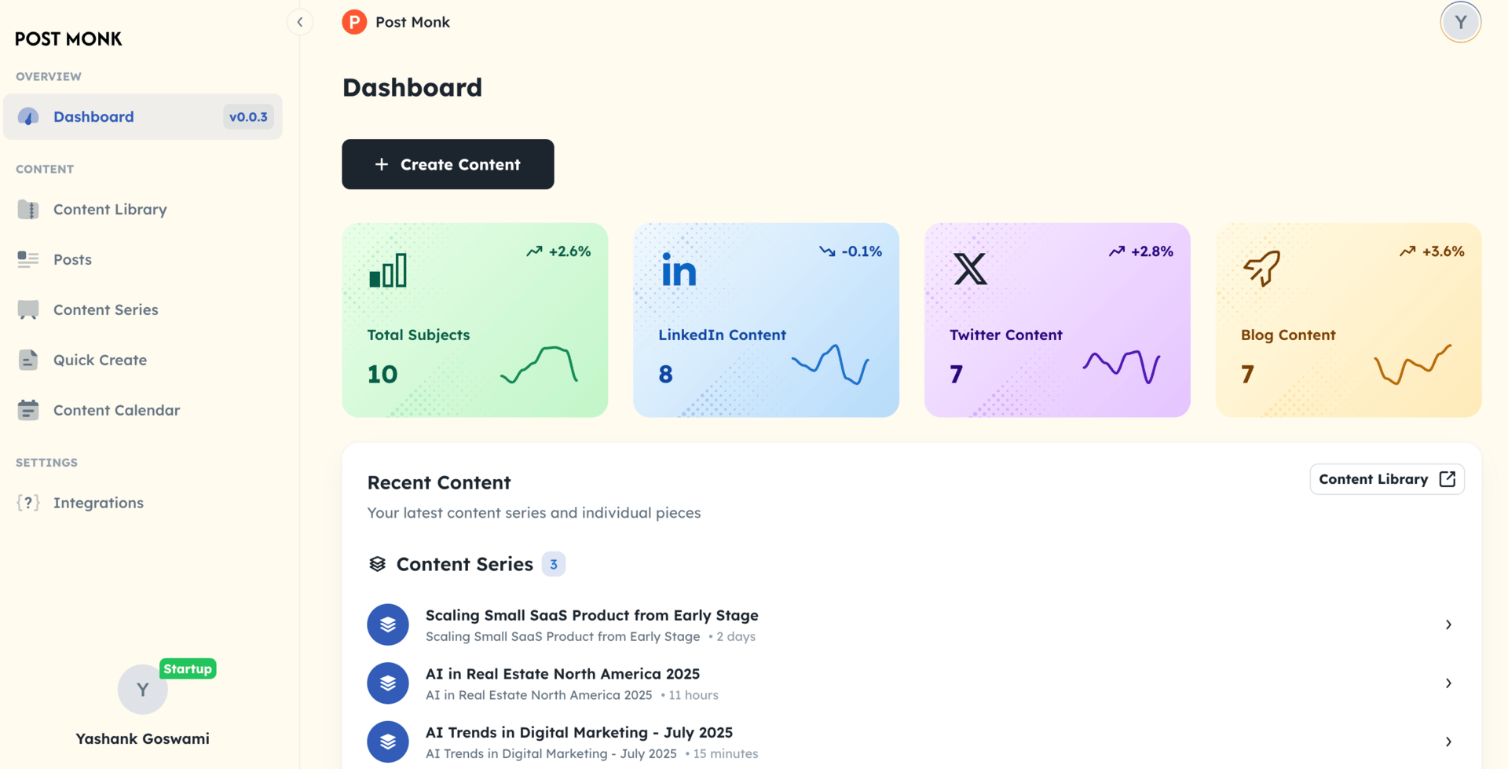The width and height of the screenshot is (1508, 769).
Task: Expand the Scaling Small SaaS Product series chevron
Action: pos(1448,625)
